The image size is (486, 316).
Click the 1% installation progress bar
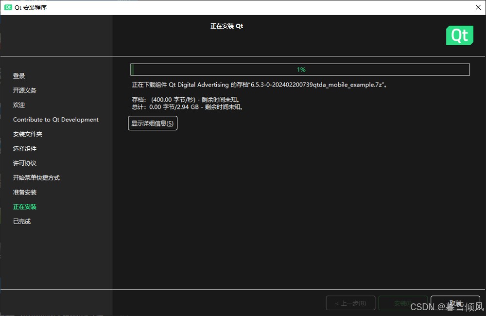tap(300, 70)
